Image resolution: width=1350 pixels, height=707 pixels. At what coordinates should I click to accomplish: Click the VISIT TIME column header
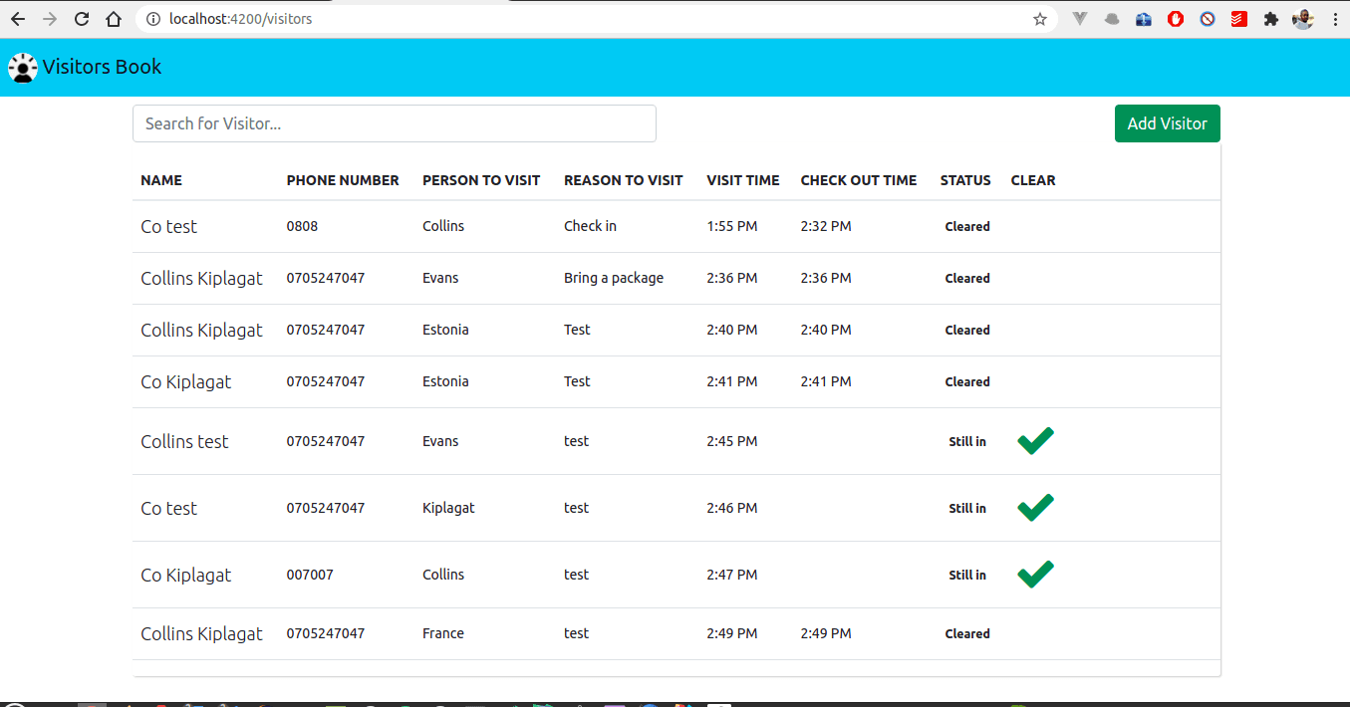[743, 180]
